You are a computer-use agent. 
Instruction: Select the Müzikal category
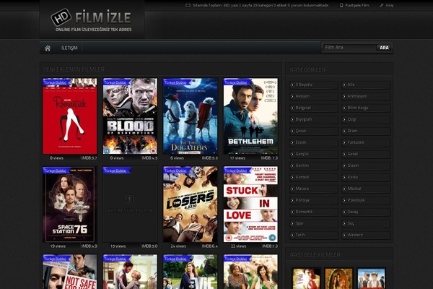pyautogui.click(x=366, y=189)
